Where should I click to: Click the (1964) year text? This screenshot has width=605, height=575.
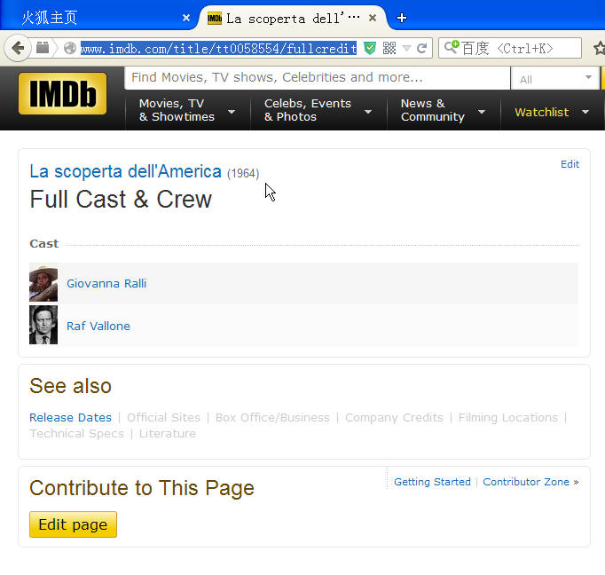point(243,173)
